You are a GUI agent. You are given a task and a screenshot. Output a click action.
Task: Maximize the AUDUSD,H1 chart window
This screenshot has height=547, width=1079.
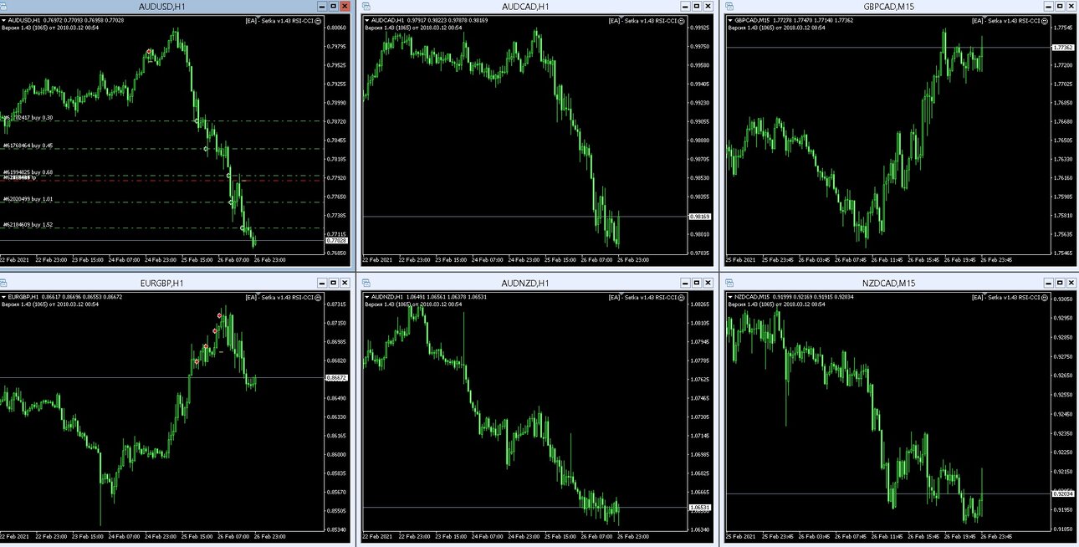333,6
